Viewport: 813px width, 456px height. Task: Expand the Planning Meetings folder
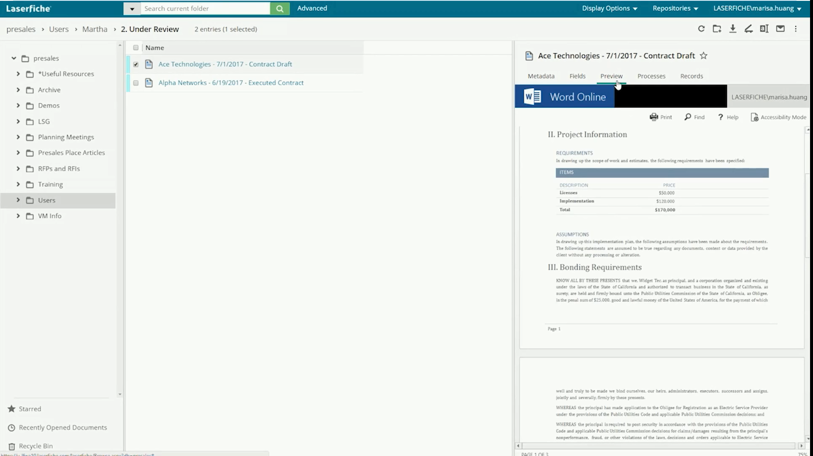tap(18, 137)
